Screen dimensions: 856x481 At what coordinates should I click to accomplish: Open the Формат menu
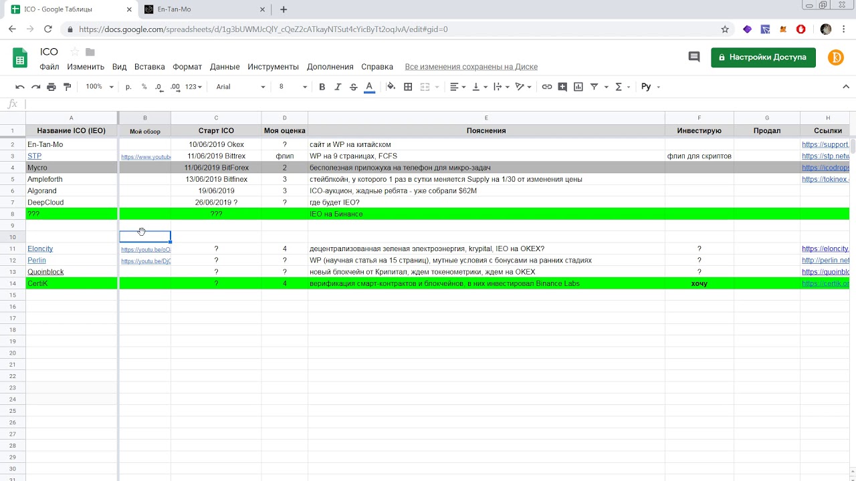pyautogui.click(x=187, y=67)
